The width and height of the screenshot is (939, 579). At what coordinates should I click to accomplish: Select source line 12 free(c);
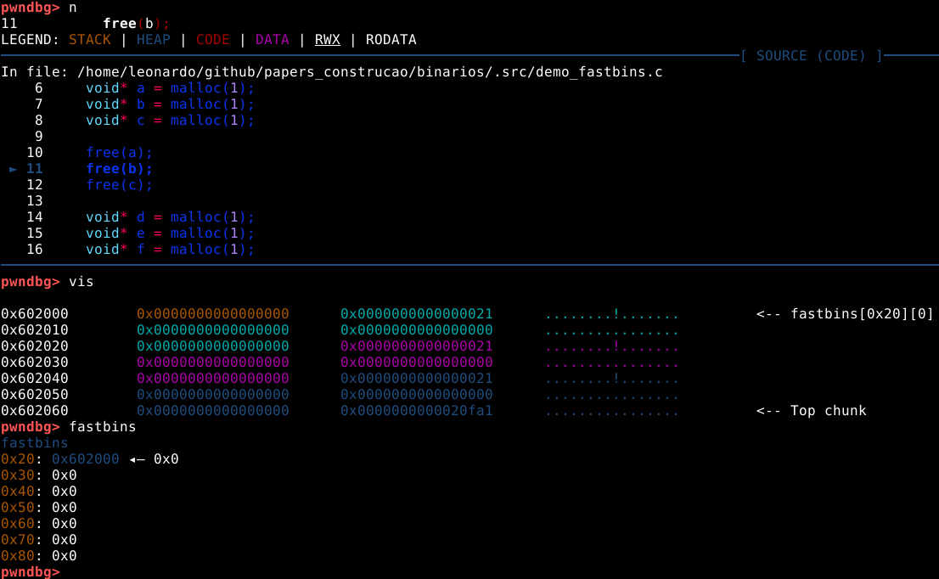(x=119, y=185)
